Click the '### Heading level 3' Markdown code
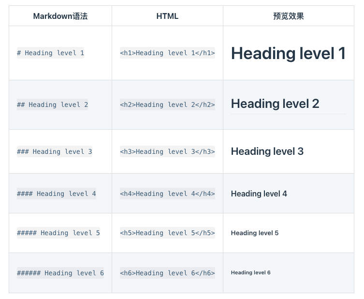 [54, 151]
